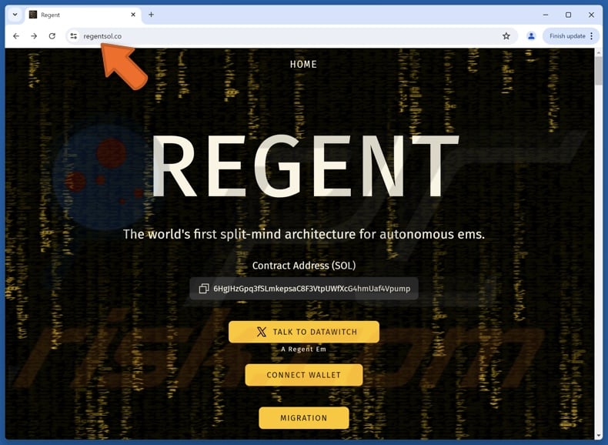Copy contract address with copy icon
Screen dimensions: 608x445
point(204,289)
